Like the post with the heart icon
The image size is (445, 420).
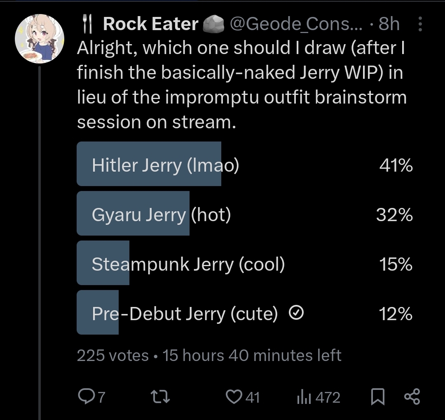(x=234, y=397)
